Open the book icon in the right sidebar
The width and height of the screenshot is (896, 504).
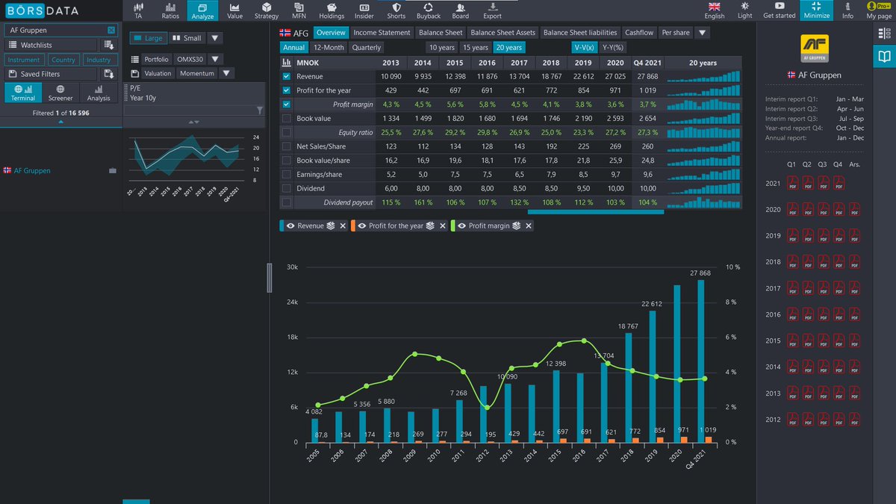pyautogui.click(x=885, y=56)
